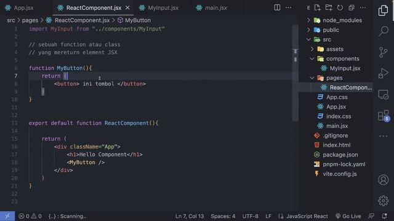Create a new file in Explorer
Image resolution: width=394 pixels, height=221 pixels.
pos(318,7)
